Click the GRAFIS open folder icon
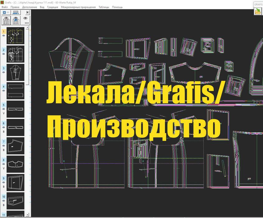The height and width of the screenshot is (218, 263). (258, 12)
